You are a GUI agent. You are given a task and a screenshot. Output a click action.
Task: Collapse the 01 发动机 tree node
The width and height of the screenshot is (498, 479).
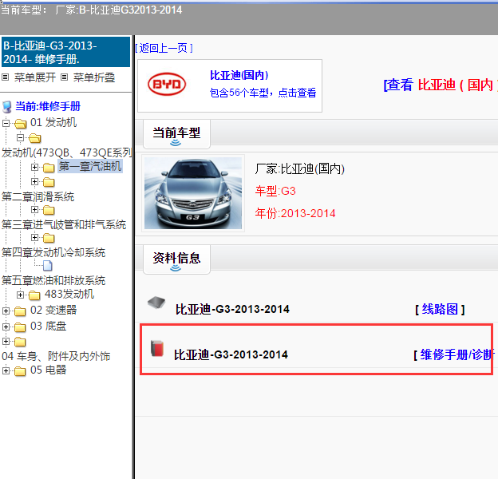(6, 123)
